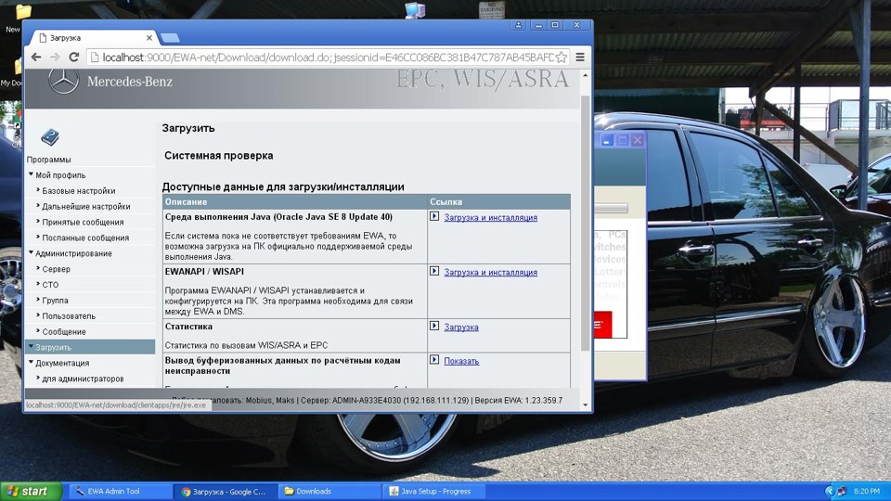Collapse the Мой профиль section
Image resolution: width=891 pixels, height=501 pixels.
(32, 174)
